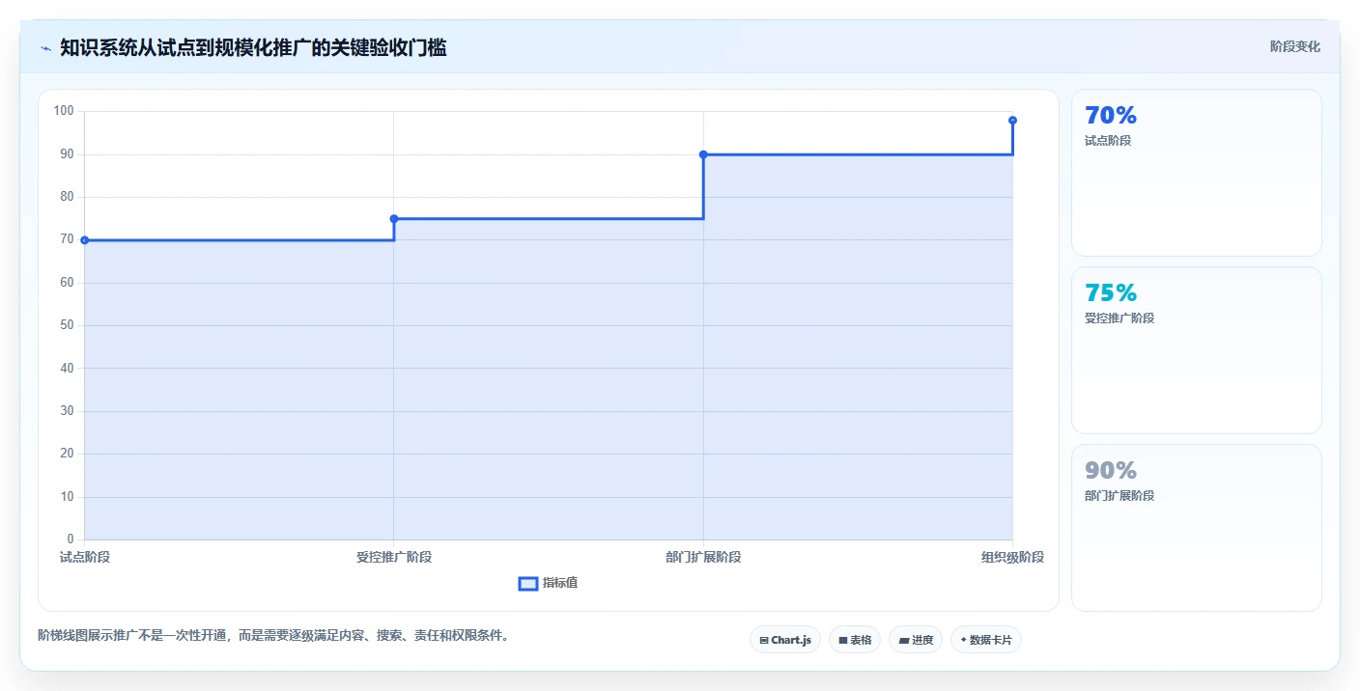
Task: Select the 数据卡片 tag pill
Action: 986,640
